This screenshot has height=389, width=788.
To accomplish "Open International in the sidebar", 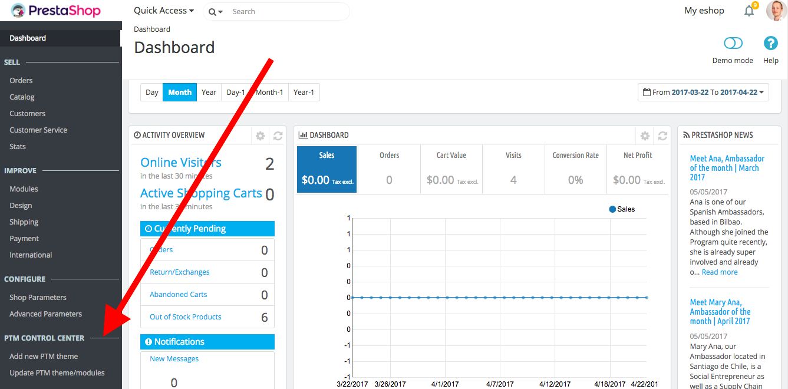I will click(31, 255).
